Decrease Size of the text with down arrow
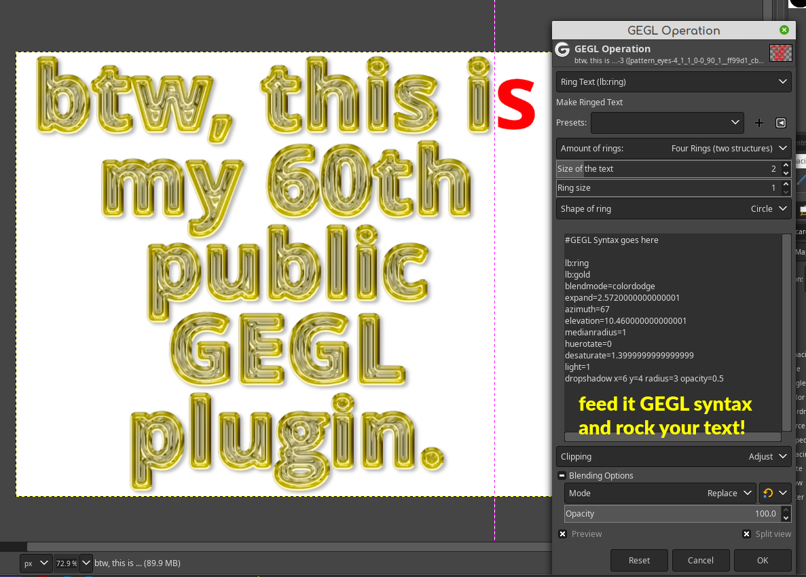 [786, 173]
